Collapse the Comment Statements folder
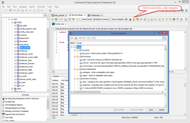Screen dimensions: 190x123 pyautogui.click(x=75, y=69)
